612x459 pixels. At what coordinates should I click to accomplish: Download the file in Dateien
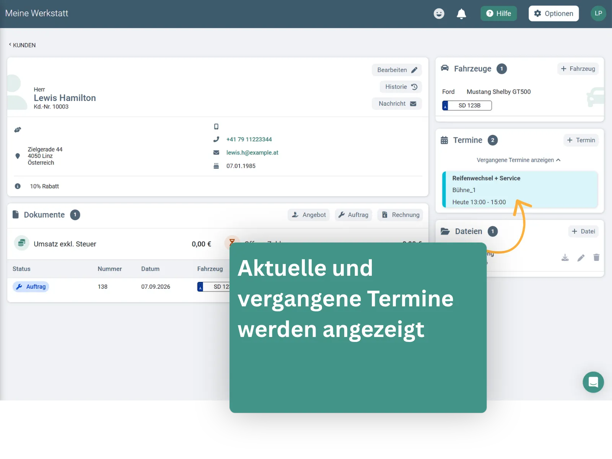[565, 257]
